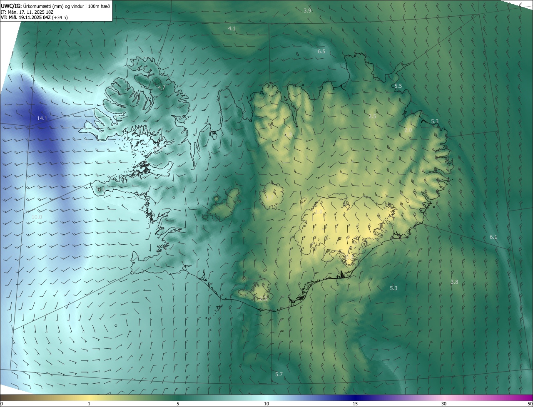Click the 2.0 value in northeast Iceland

click(x=408, y=130)
